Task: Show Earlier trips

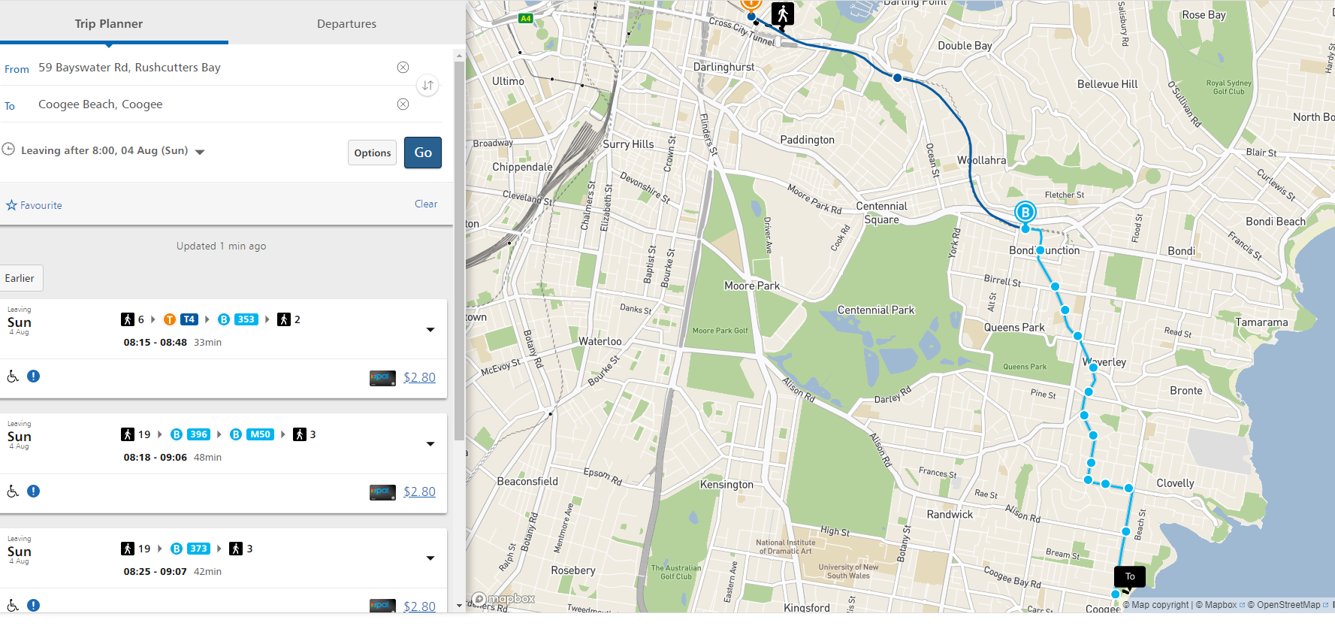Action: 20,278
